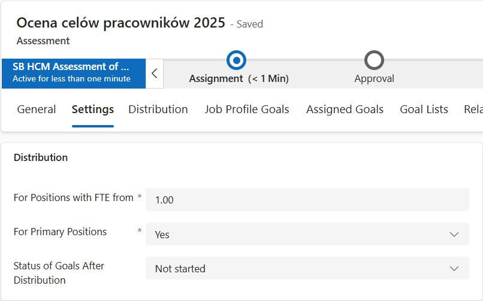The width and height of the screenshot is (483, 301).
Task: Click the partially visible Rela… tab
Action: coord(473,110)
